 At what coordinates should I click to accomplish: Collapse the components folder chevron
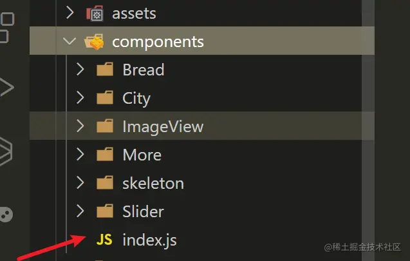click(x=70, y=42)
